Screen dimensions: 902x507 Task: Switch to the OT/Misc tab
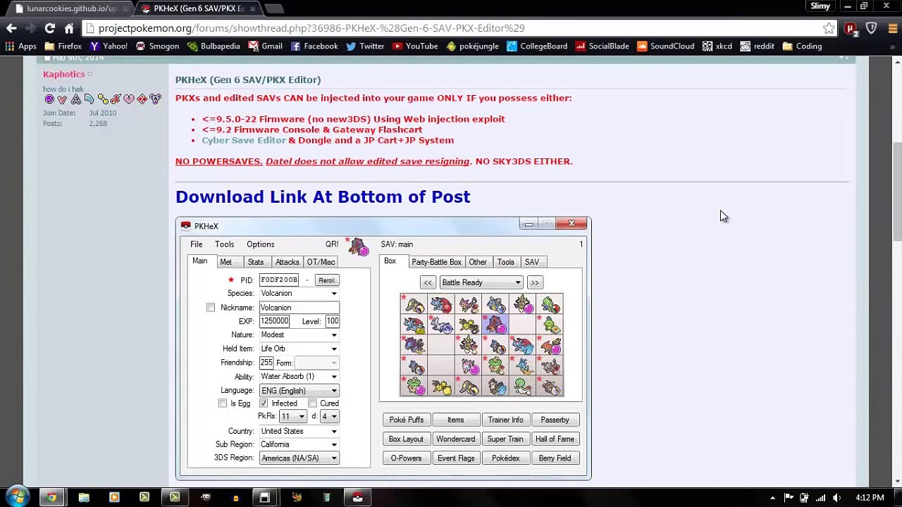click(x=321, y=262)
